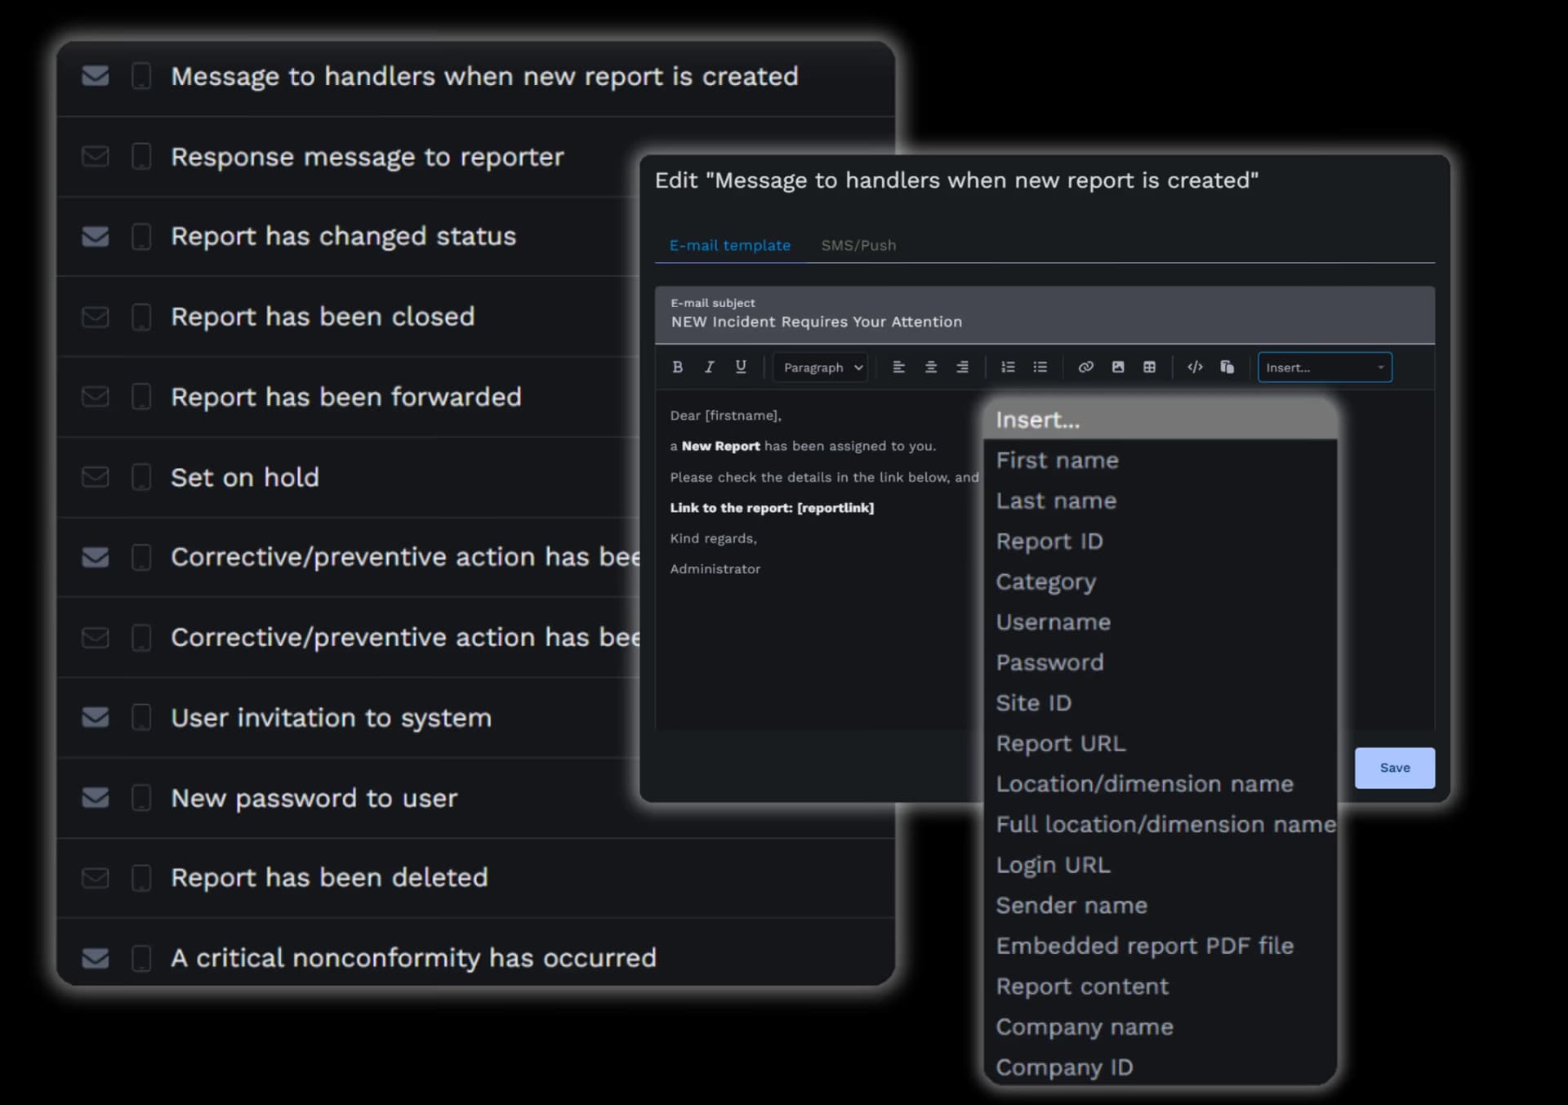This screenshot has height=1105, width=1568.
Task: Select 'Password' placeholder option
Action: 1160,662
